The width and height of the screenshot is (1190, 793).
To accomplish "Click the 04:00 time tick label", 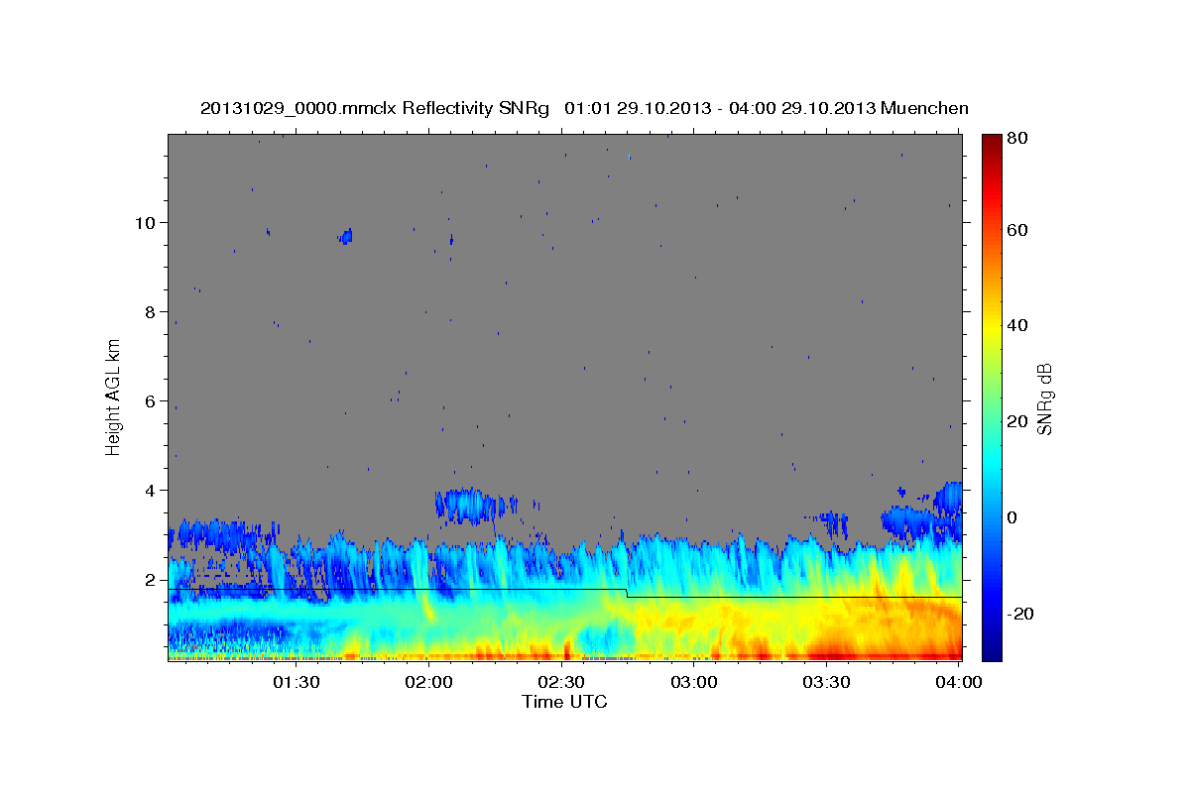I will coord(958,682).
